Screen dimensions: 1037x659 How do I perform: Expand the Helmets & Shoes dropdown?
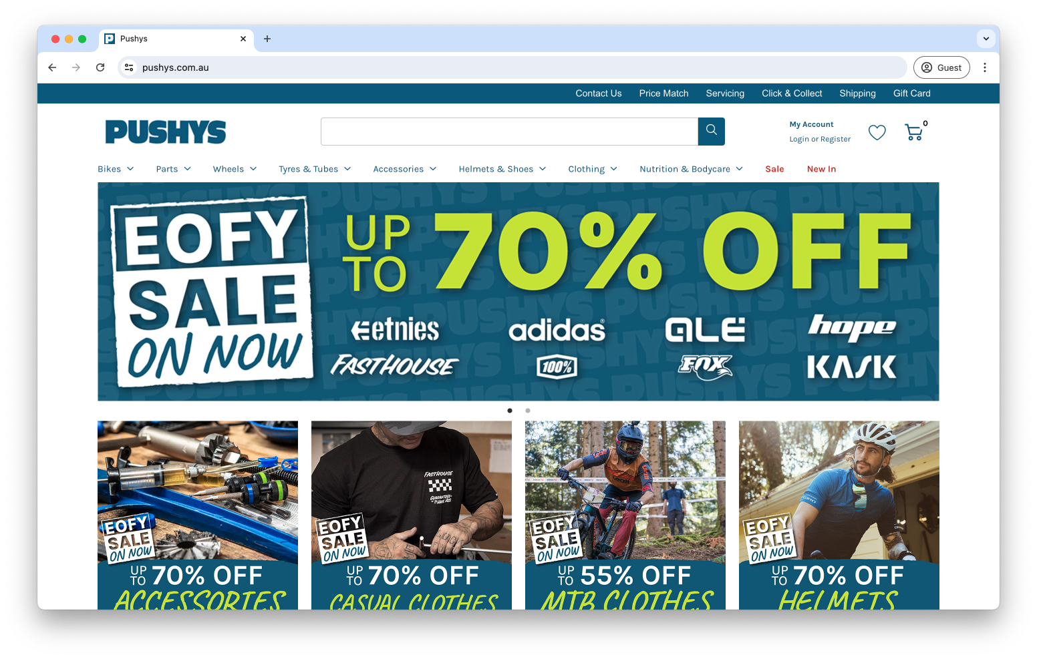(x=502, y=169)
